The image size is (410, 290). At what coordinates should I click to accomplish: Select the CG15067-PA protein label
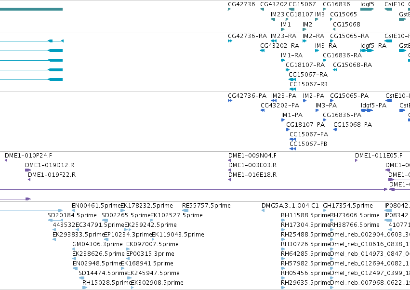(309, 134)
